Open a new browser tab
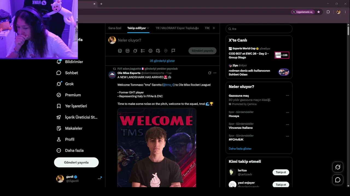 [x=101, y=4]
